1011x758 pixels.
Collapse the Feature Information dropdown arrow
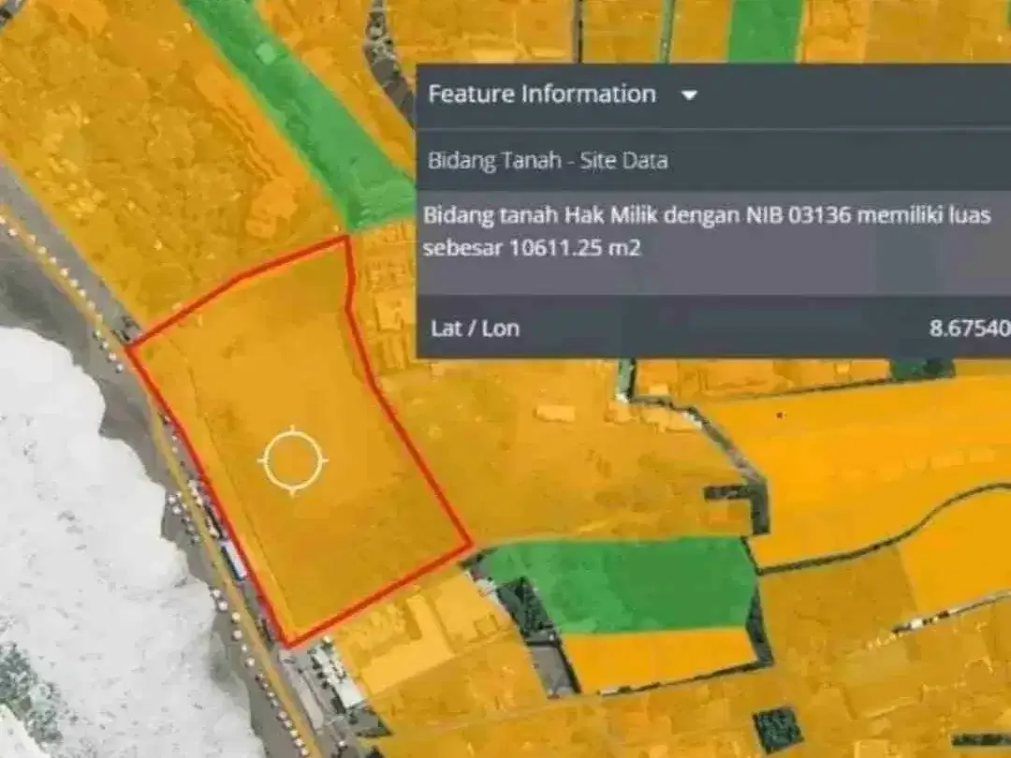(x=689, y=95)
